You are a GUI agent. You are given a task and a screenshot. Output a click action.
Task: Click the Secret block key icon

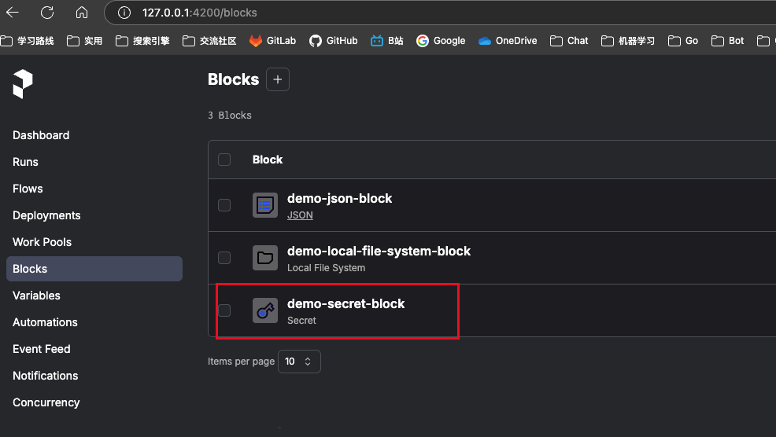[265, 310]
